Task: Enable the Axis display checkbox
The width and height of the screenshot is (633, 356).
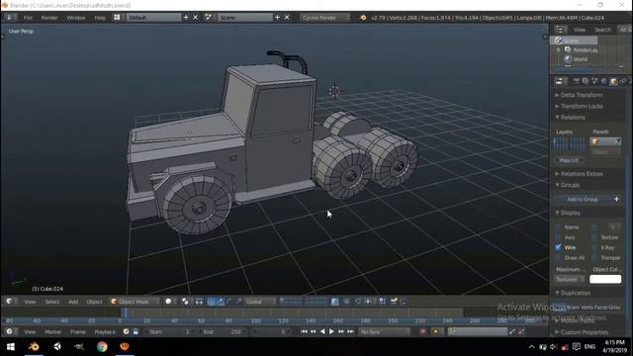Action: pos(558,237)
